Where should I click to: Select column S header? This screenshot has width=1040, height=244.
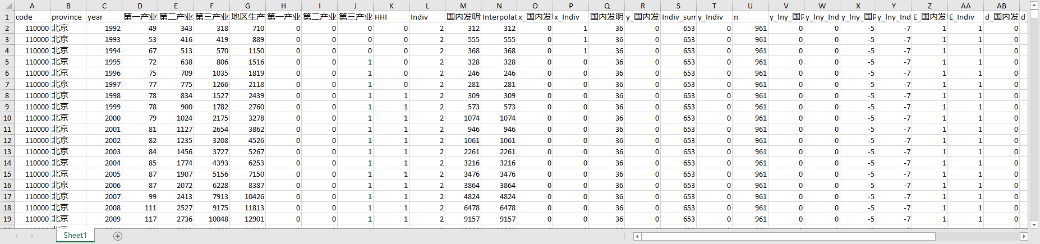678,6
